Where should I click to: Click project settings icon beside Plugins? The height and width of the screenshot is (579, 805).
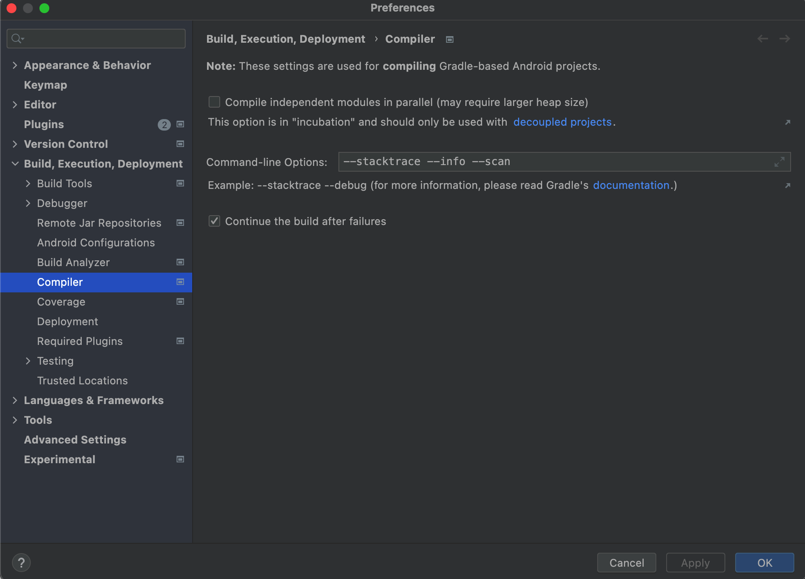click(x=180, y=124)
